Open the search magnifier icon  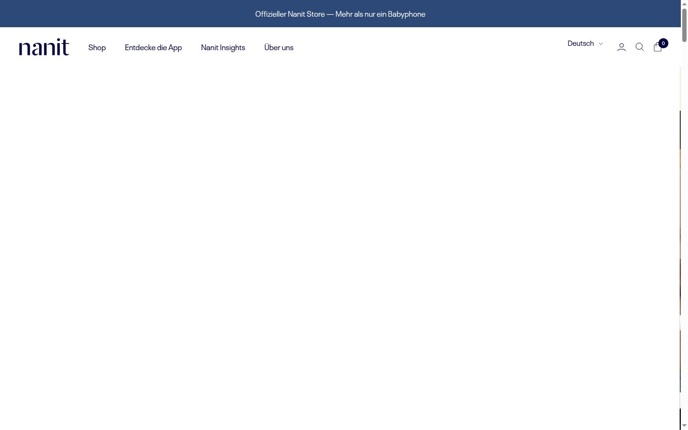pyautogui.click(x=640, y=47)
